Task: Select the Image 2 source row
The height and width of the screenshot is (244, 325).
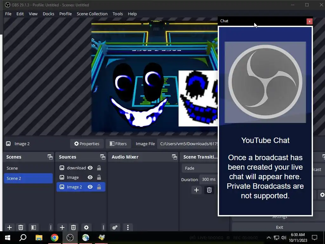Action: 81,187
